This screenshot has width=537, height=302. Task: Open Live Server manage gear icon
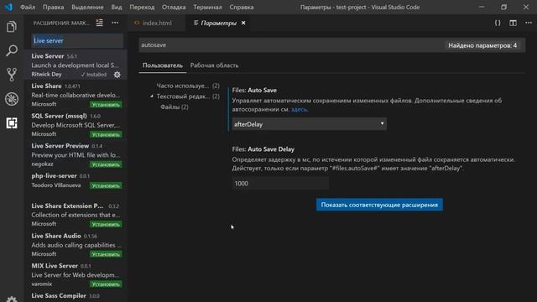117,75
